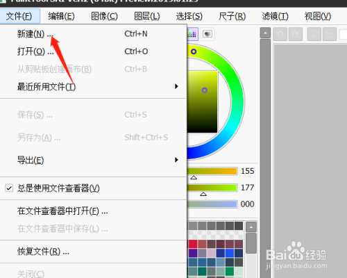Open the 滤镜(T) menu

[x=276, y=16]
